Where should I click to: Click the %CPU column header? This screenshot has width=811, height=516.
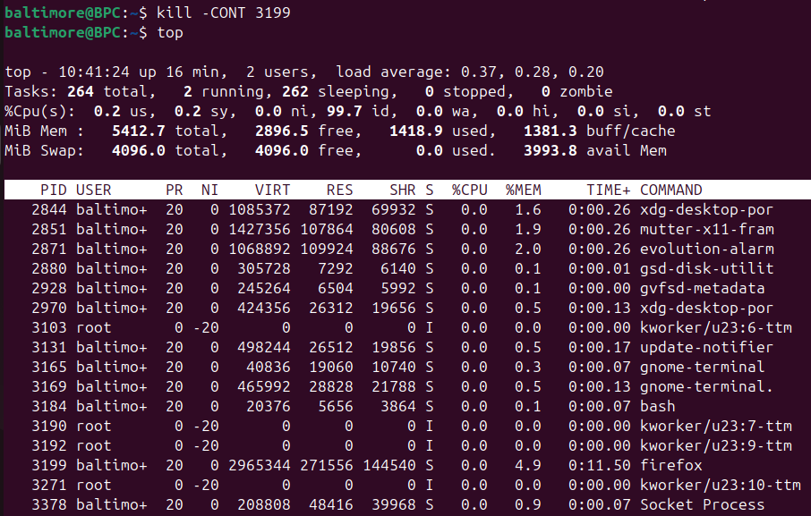[470, 190]
